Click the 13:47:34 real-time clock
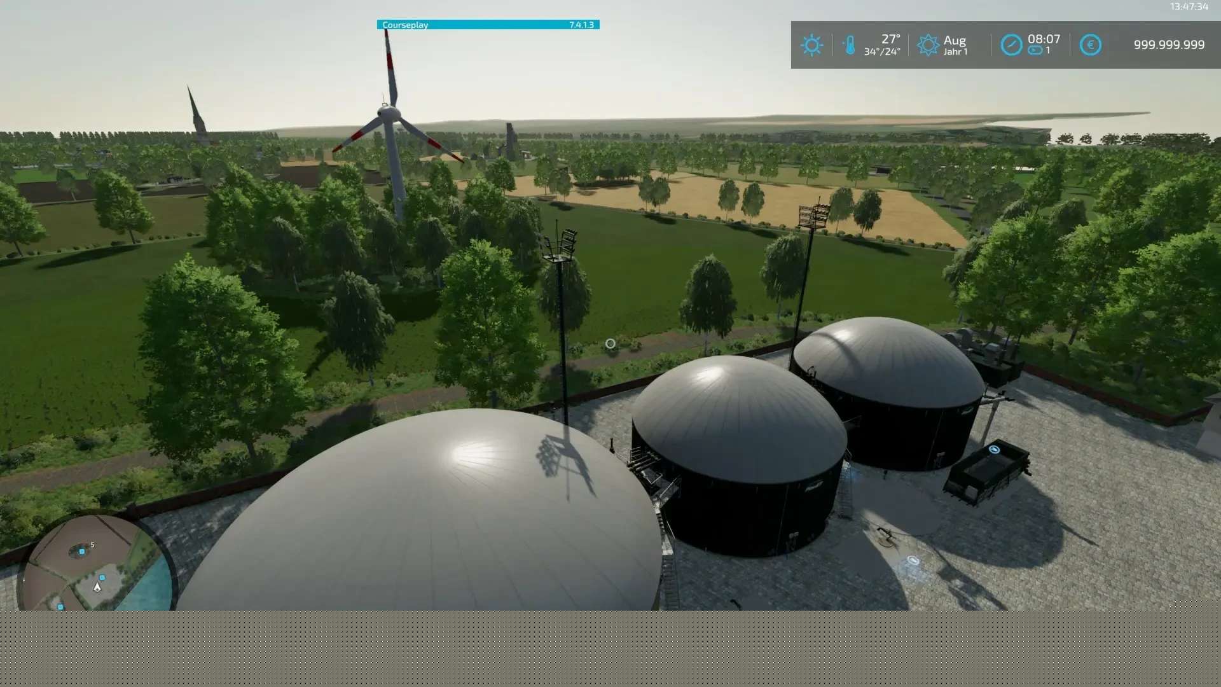This screenshot has width=1221, height=687. pyautogui.click(x=1189, y=6)
